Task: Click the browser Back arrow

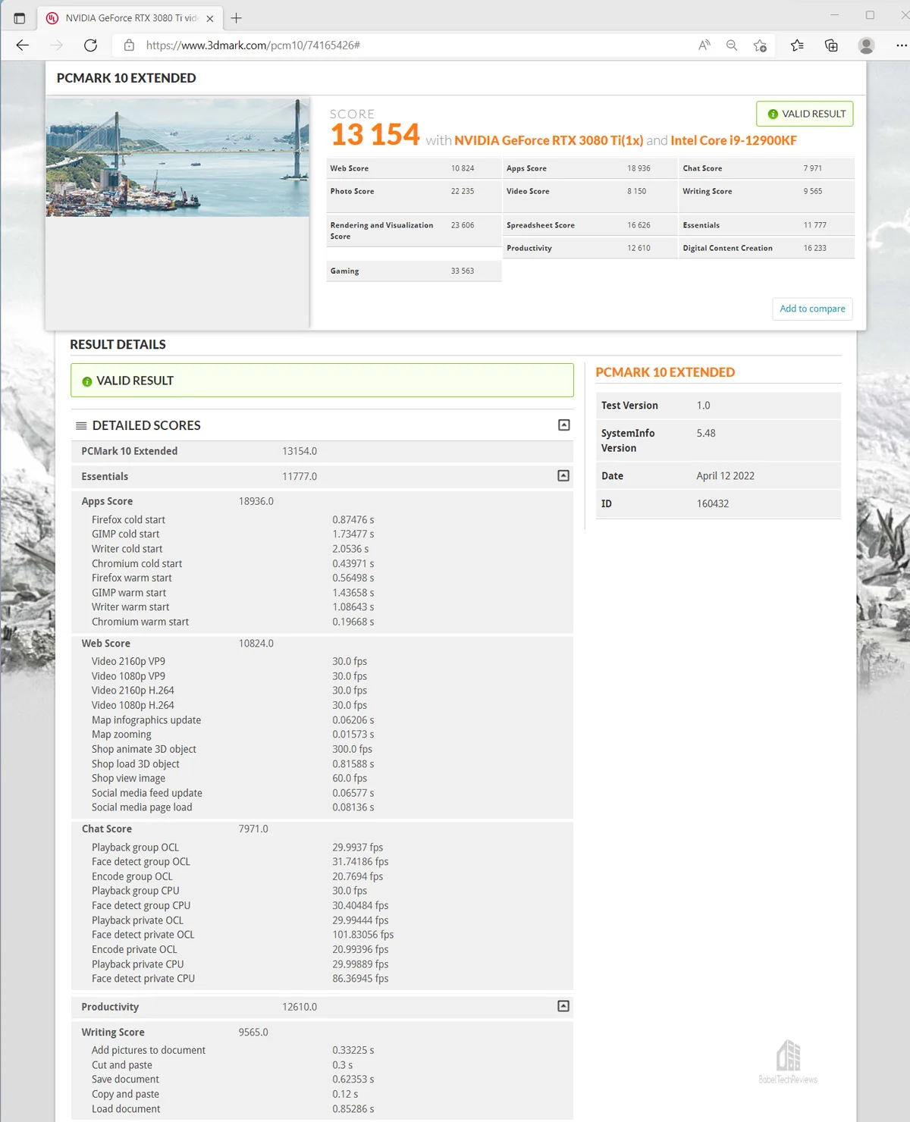Action: point(23,45)
